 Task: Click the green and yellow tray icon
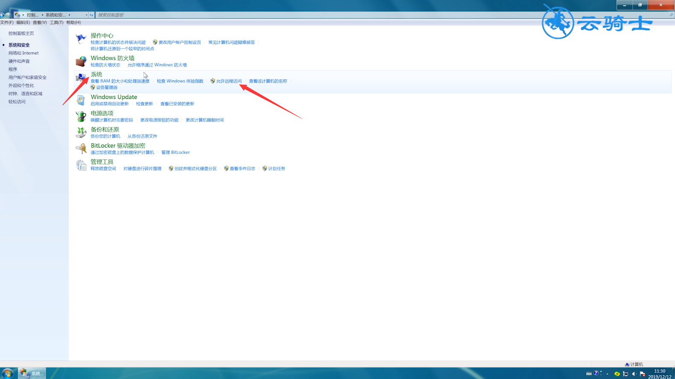[x=617, y=374]
